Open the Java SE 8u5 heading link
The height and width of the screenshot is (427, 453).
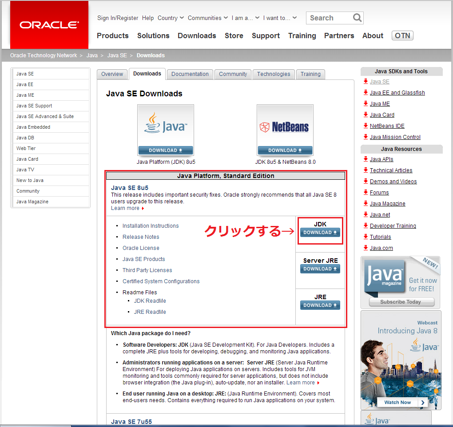(130, 188)
